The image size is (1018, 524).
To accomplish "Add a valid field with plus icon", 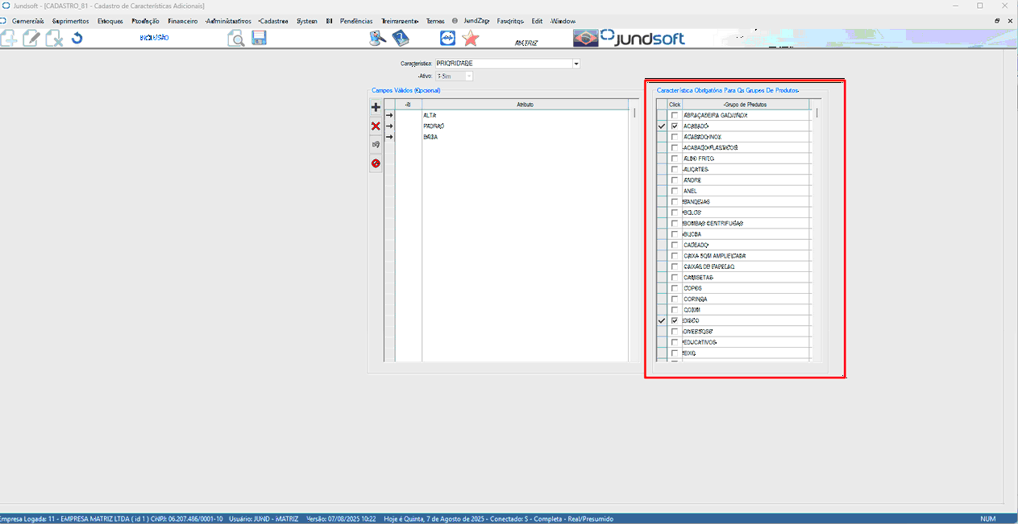I will [376, 107].
